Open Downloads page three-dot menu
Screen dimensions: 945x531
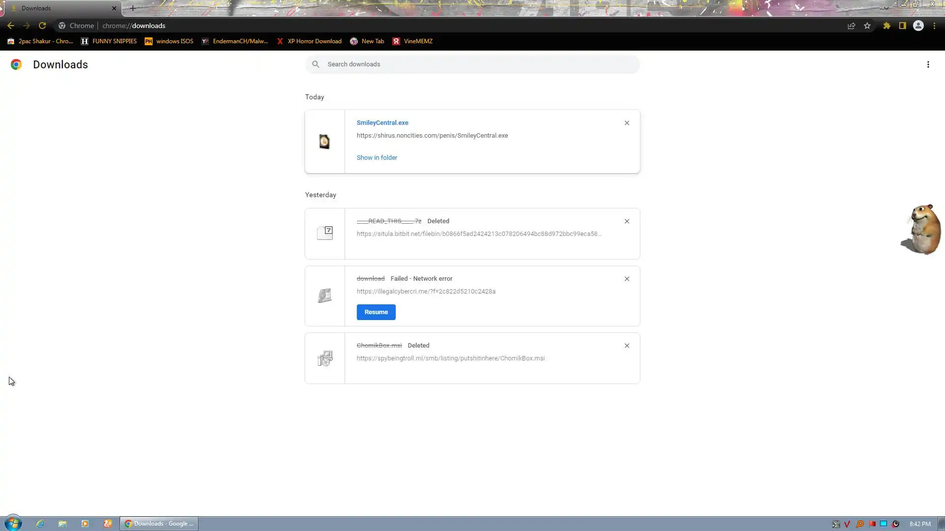[928, 64]
